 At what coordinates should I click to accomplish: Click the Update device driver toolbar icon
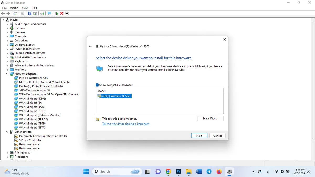point(42,13)
